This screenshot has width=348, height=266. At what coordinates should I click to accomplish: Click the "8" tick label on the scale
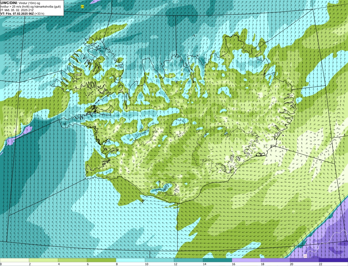[117, 264]
